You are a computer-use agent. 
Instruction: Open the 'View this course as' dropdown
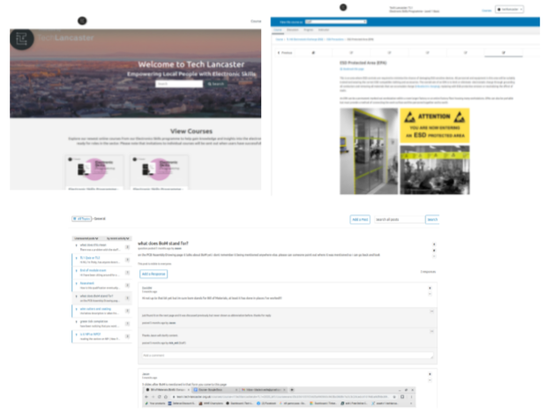pos(336,22)
